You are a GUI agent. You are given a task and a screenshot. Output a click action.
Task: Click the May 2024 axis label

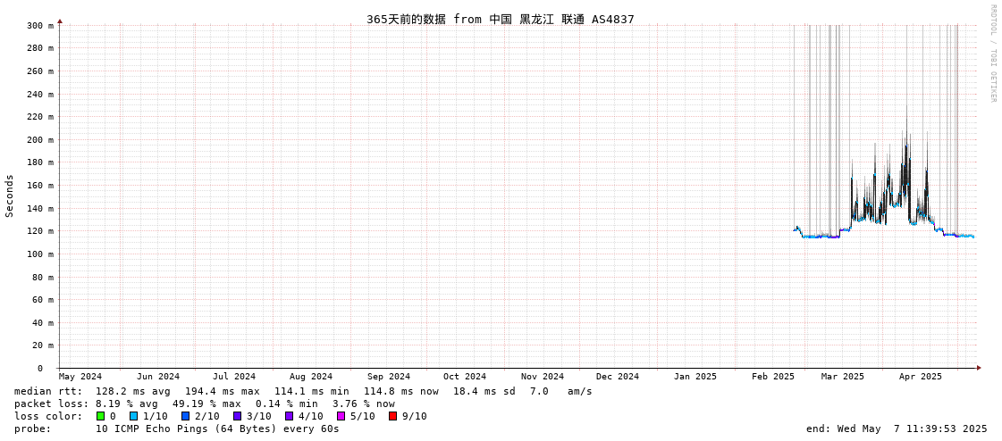click(80, 377)
